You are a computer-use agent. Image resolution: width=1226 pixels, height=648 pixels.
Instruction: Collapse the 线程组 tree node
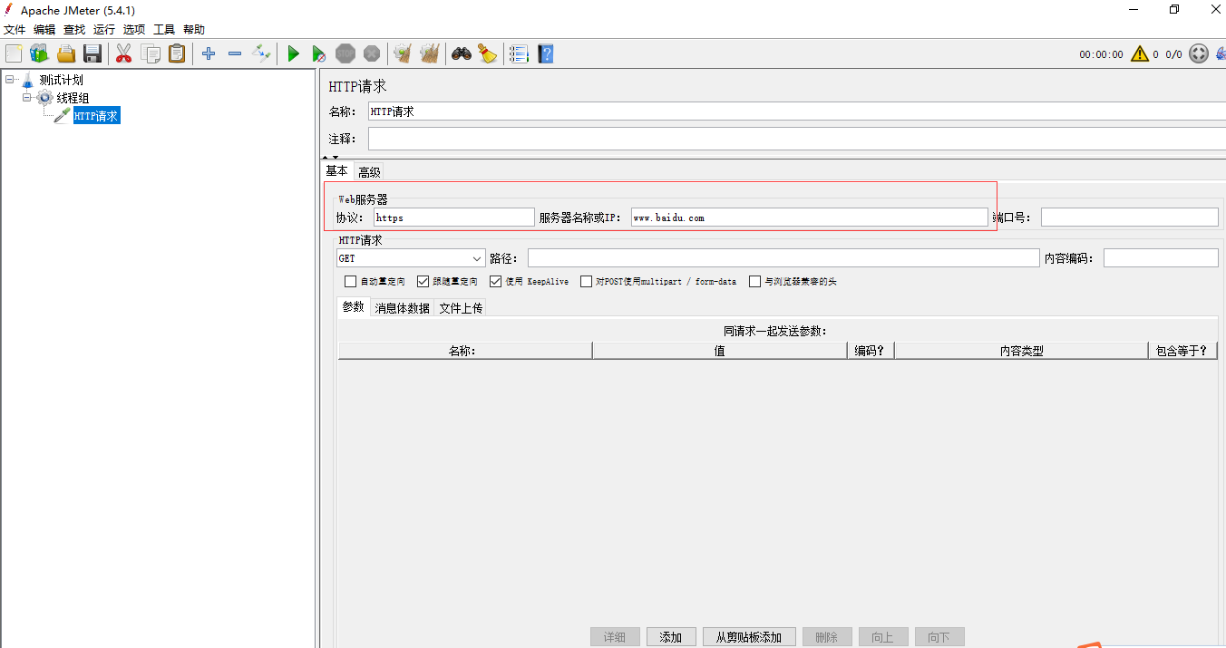(27, 97)
